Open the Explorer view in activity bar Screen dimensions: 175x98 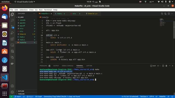12,14
